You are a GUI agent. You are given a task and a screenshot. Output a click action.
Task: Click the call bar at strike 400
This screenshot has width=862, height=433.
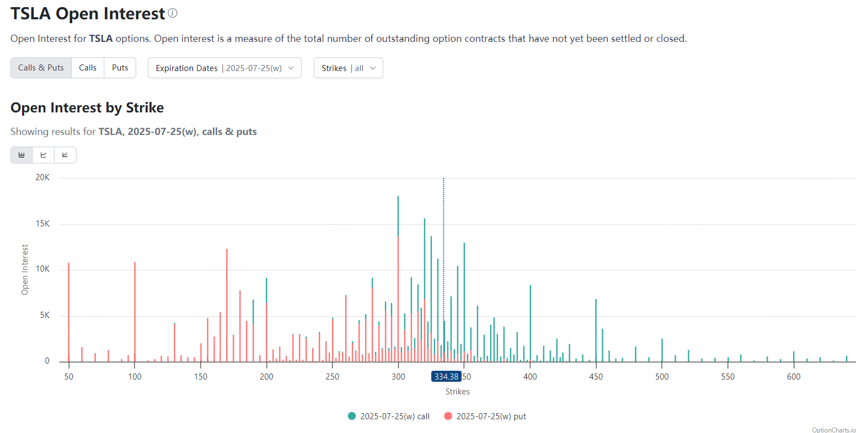click(x=530, y=323)
